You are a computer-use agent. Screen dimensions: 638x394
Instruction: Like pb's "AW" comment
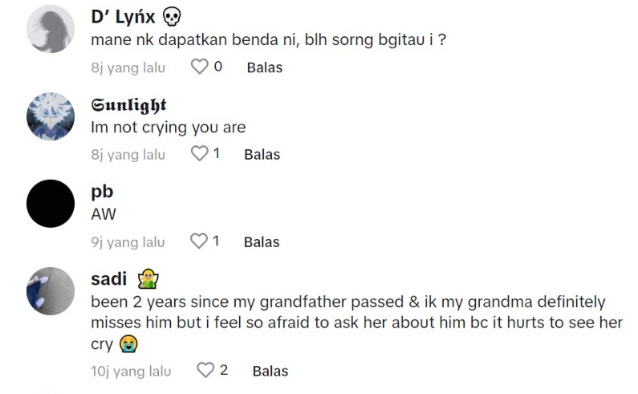tap(199, 242)
